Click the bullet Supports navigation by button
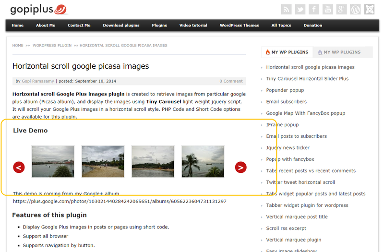Viewport: 384px width, 252px height. pos(59,245)
